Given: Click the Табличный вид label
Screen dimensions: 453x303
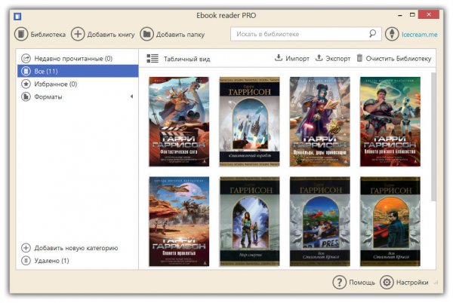Looking at the screenshot, I should (x=187, y=59).
